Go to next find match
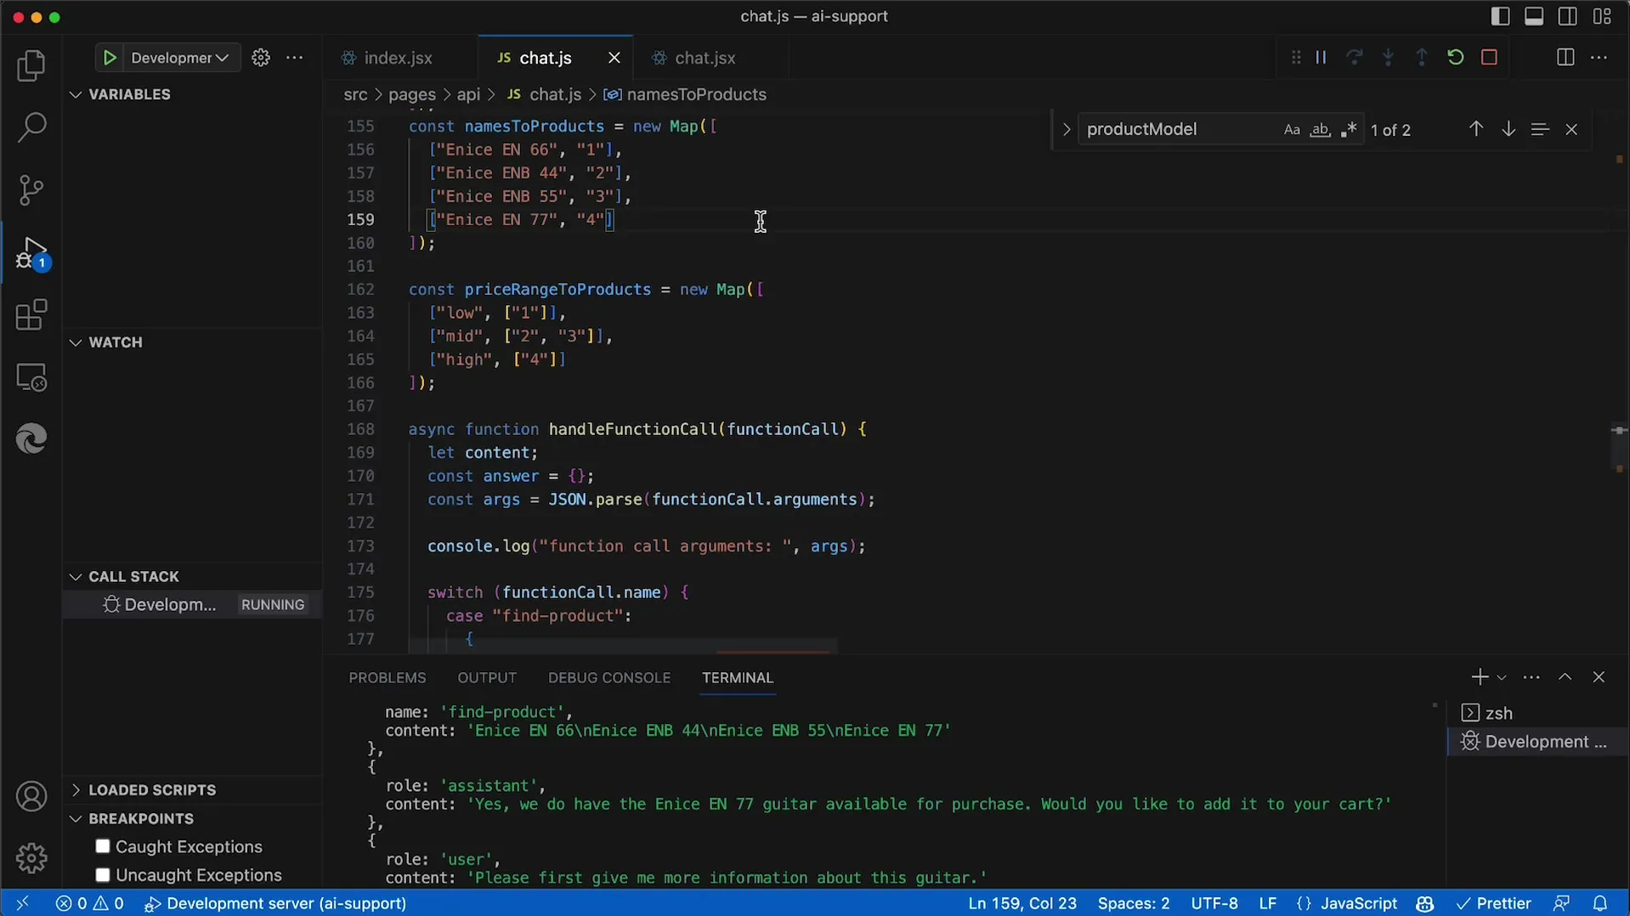 coord(1508,129)
